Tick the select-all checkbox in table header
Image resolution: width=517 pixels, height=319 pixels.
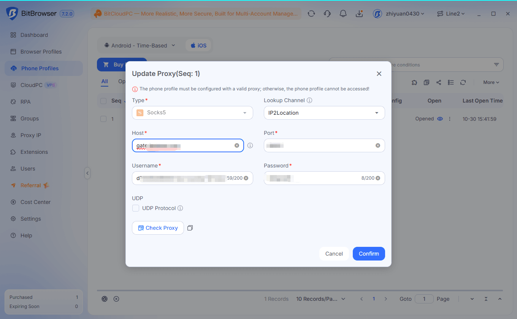pos(103,101)
